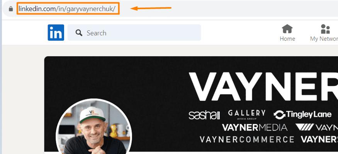Click the Tingley Lane wordmark text
The height and width of the screenshot is (154, 338).
tap(309, 115)
